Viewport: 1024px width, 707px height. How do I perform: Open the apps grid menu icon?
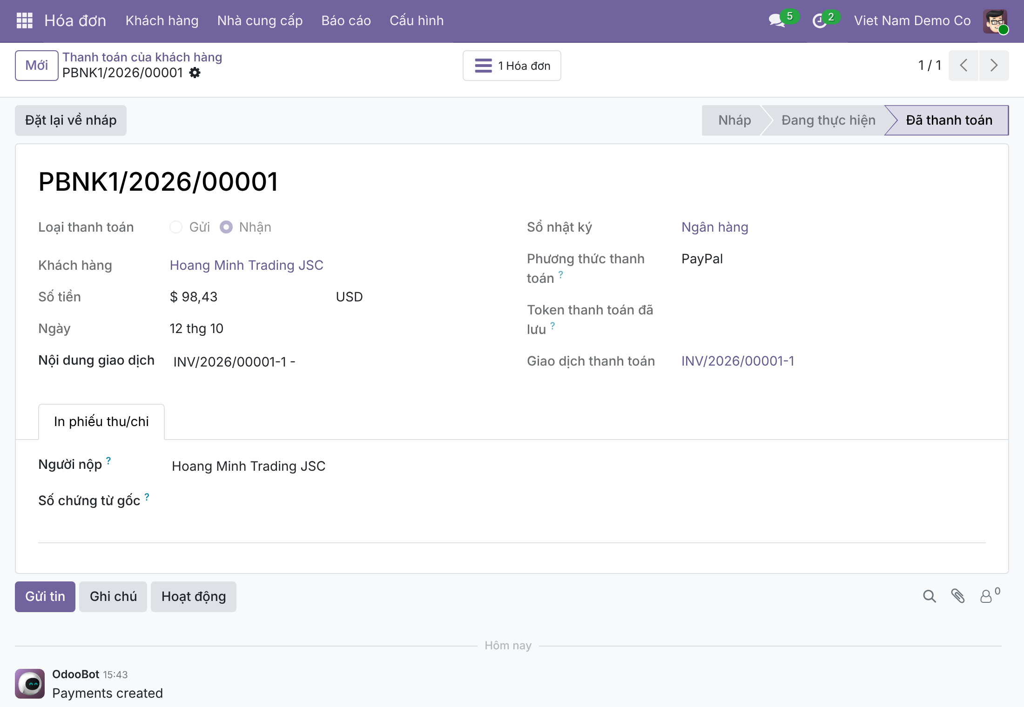[24, 20]
